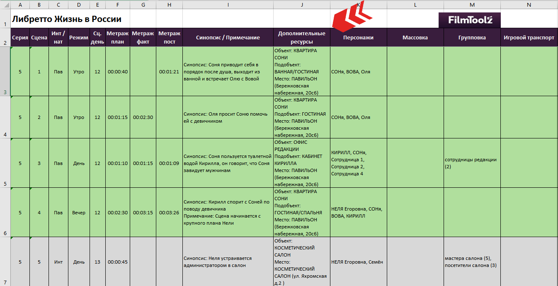Click the plan footage cell '00:00:45'
Image resolution: width=558 pixels, height=286 pixels.
pyautogui.click(x=118, y=262)
